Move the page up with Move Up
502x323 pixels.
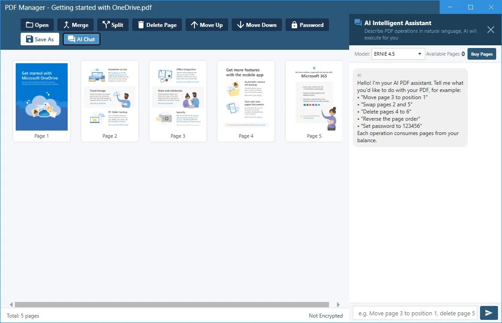coord(207,25)
